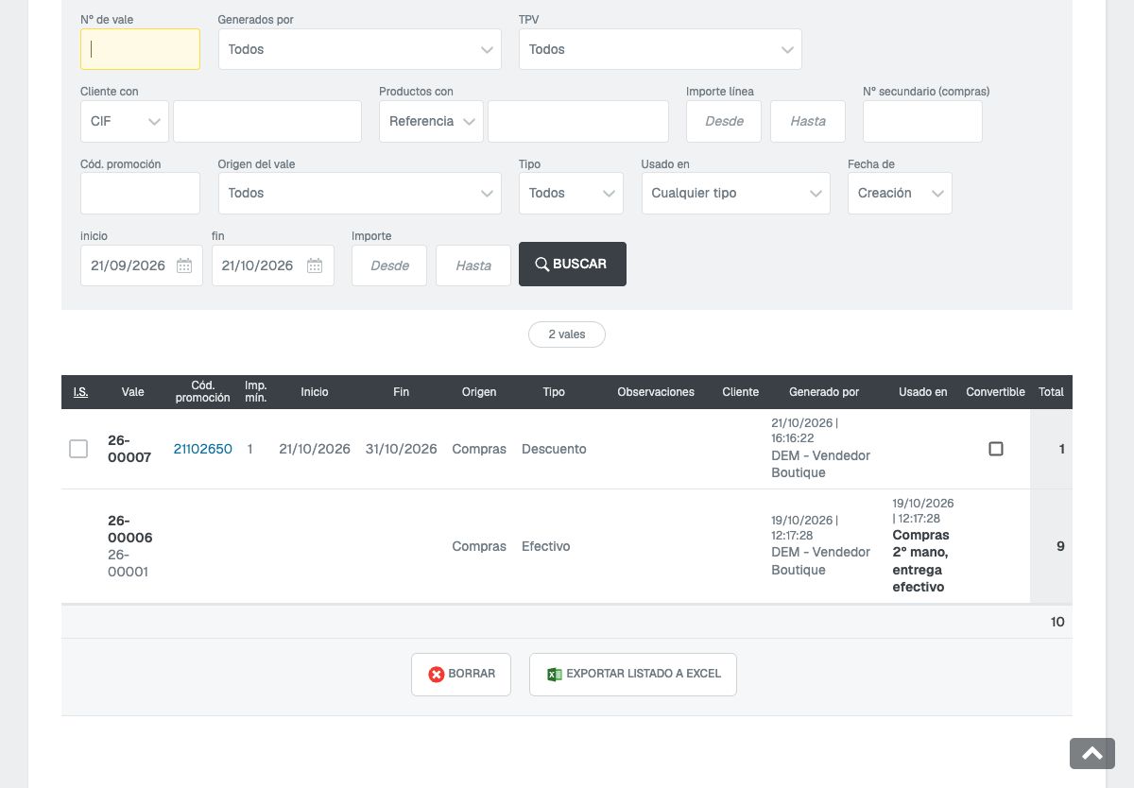Open the fin date calendar icon

[x=315, y=266]
